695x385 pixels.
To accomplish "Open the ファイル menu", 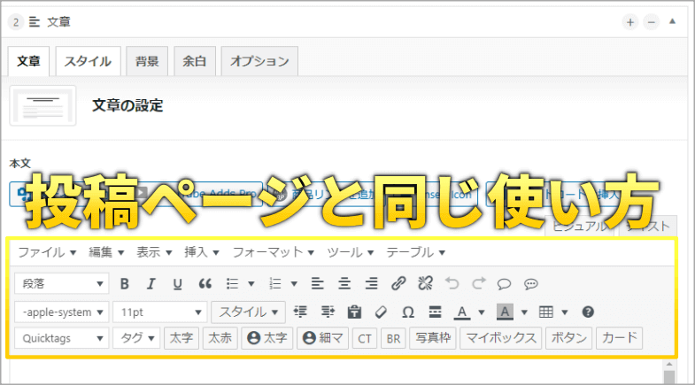I will [x=47, y=252].
